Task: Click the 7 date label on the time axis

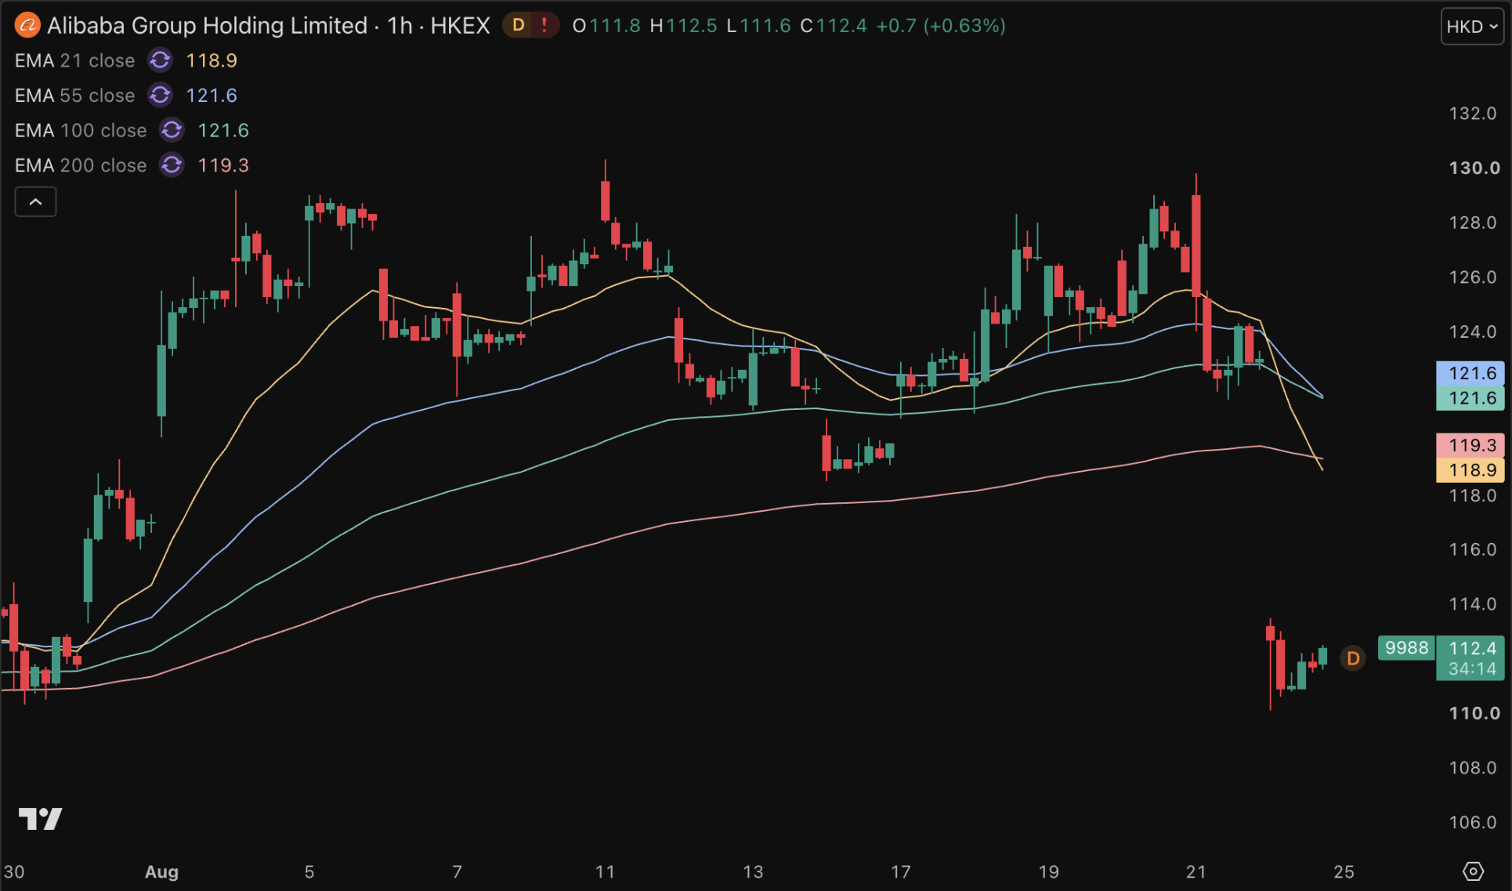Action: [x=458, y=871]
